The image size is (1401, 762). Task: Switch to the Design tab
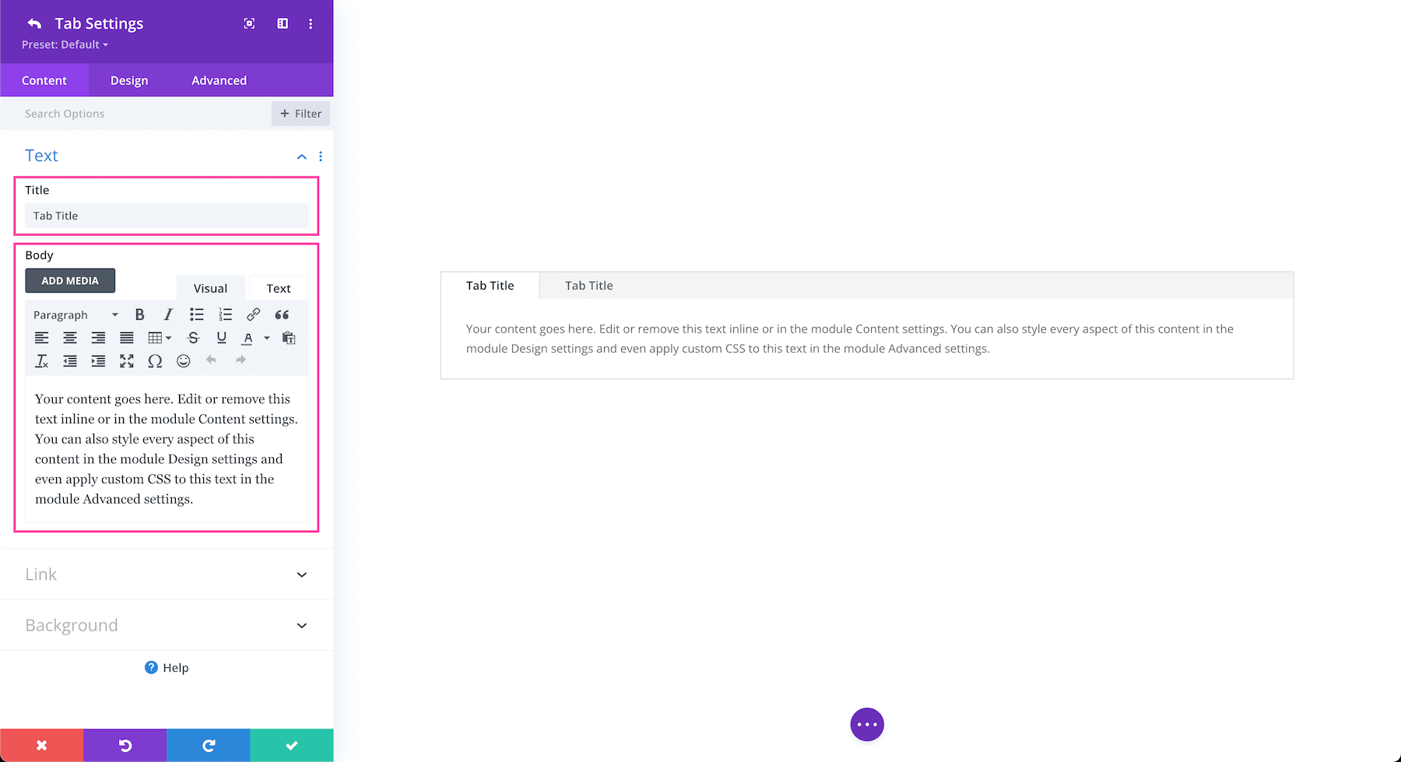pyautogui.click(x=128, y=79)
